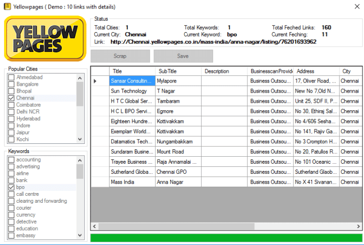
Task: Click the Chennai GPO subtitle cell
Action: [178, 172]
